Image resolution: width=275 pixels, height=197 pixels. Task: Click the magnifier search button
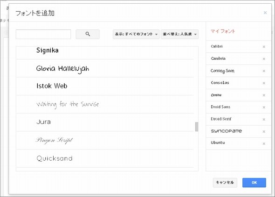(88, 34)
